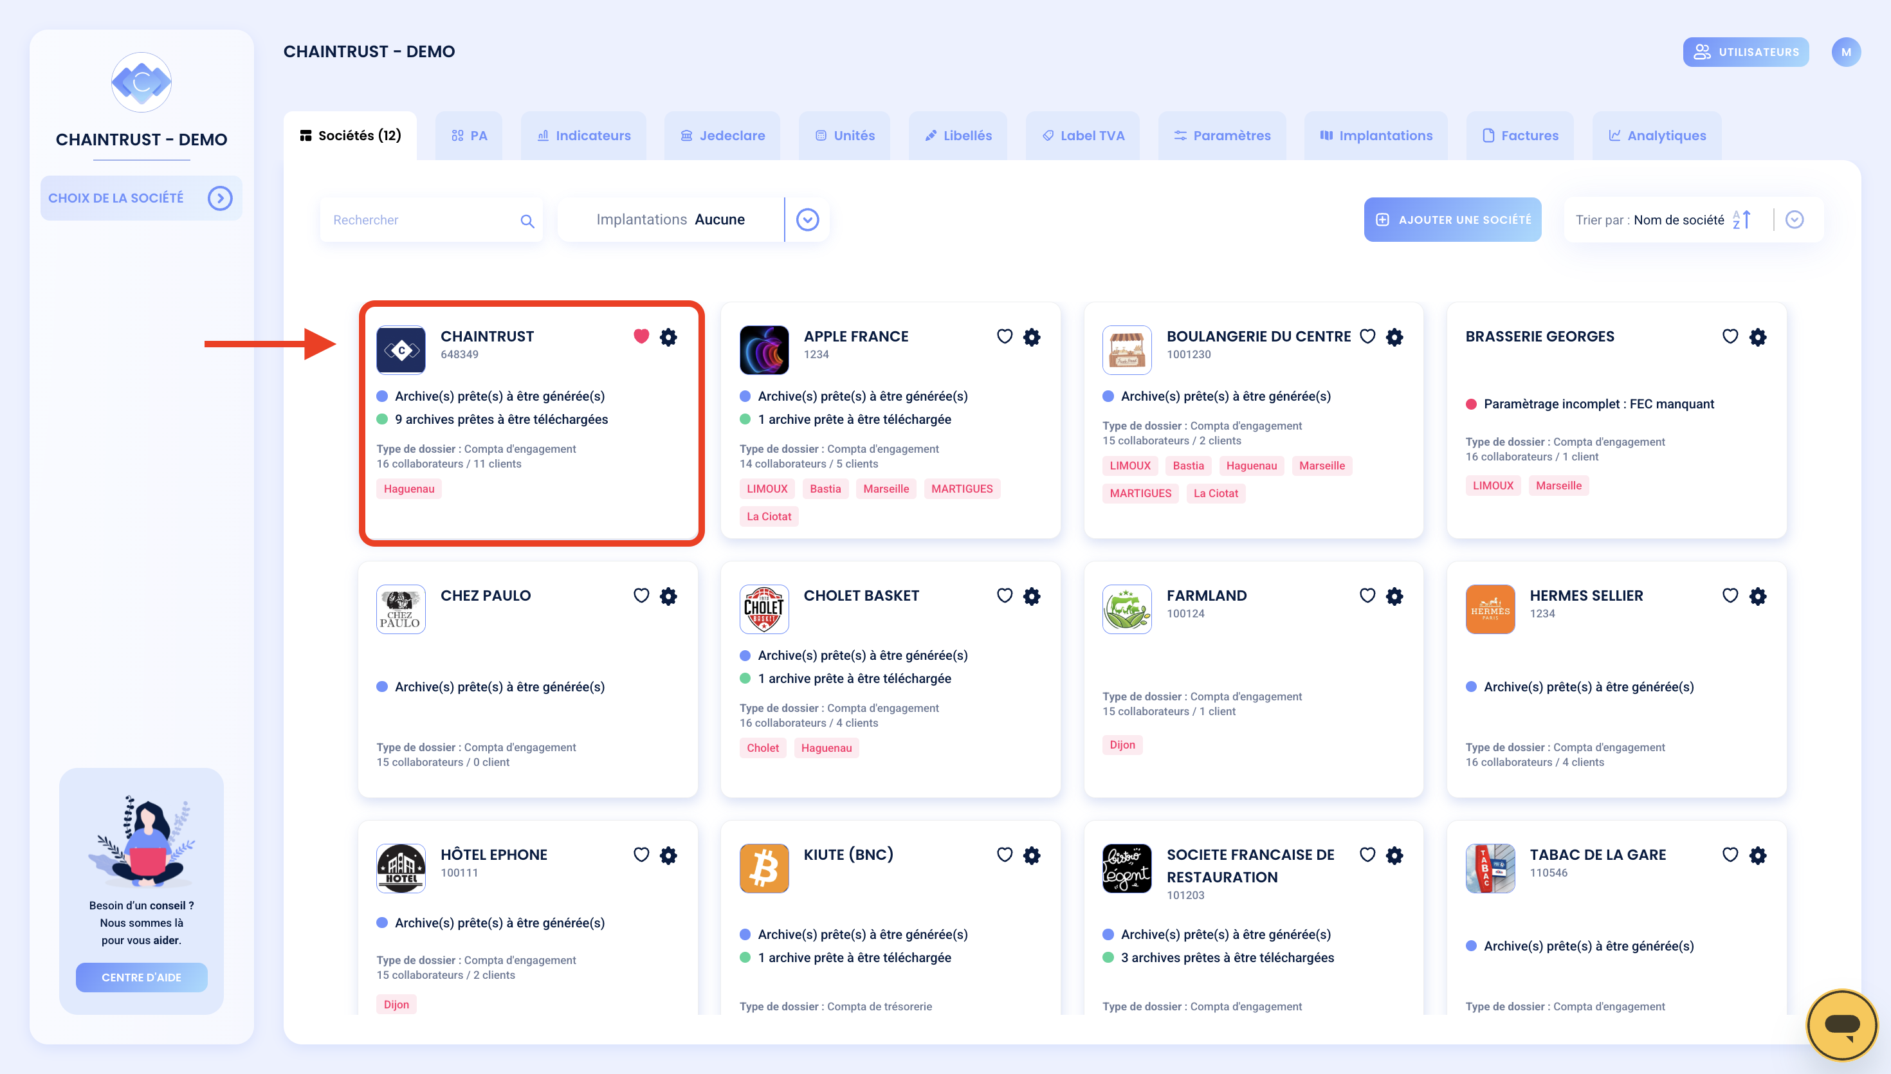Viewport: 1891px width, 1074px height.
Task: Open the FARMLAND company title
Action: (x=1207, y=596)
